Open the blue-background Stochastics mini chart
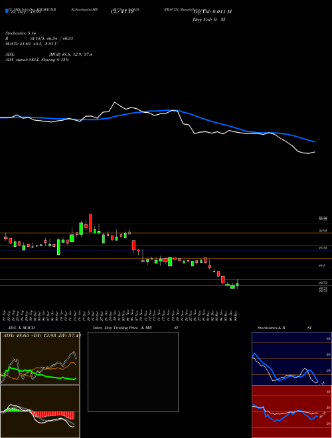 coord(291,358)
